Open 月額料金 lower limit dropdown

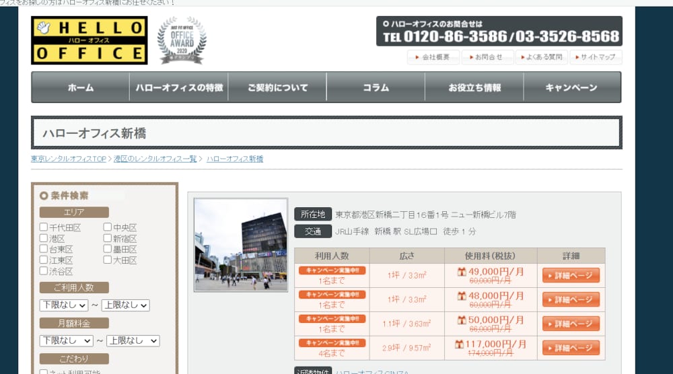pos(67,340)
